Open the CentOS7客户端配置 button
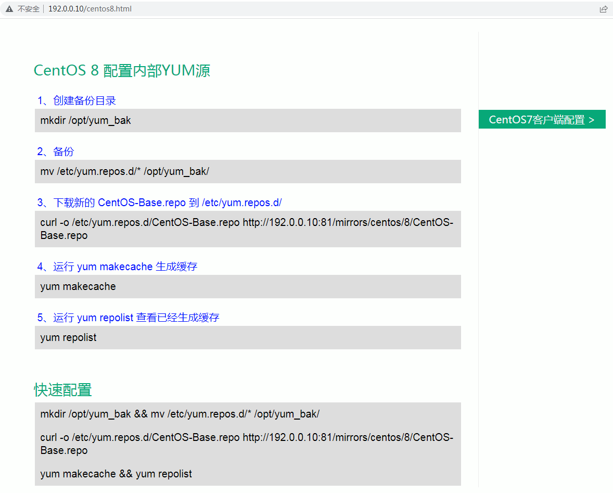This screenshot has height=493, width=613. (542, 119)
